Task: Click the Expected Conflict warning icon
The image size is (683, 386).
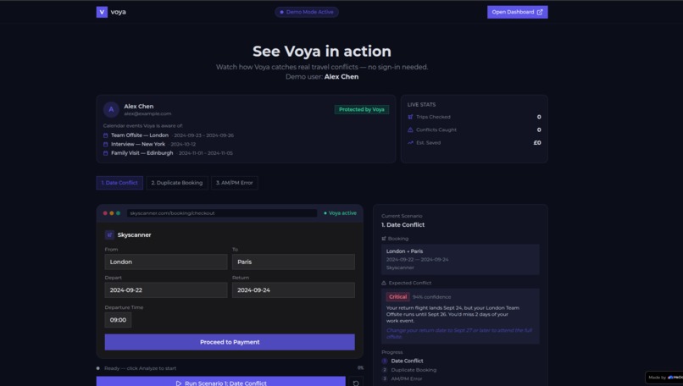Action: (x=384, y=283)
